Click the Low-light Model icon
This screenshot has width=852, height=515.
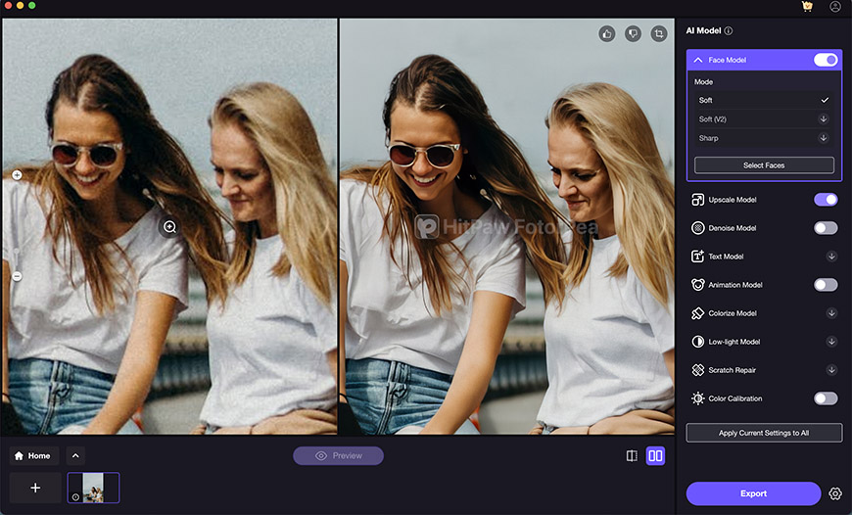click(x=697, y=342)
